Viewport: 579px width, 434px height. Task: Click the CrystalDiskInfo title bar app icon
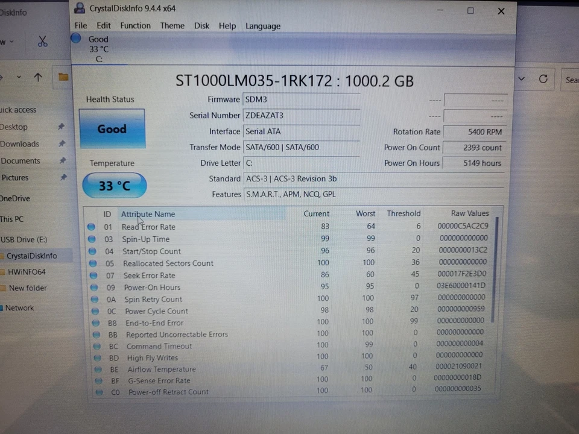pos(80,8)
